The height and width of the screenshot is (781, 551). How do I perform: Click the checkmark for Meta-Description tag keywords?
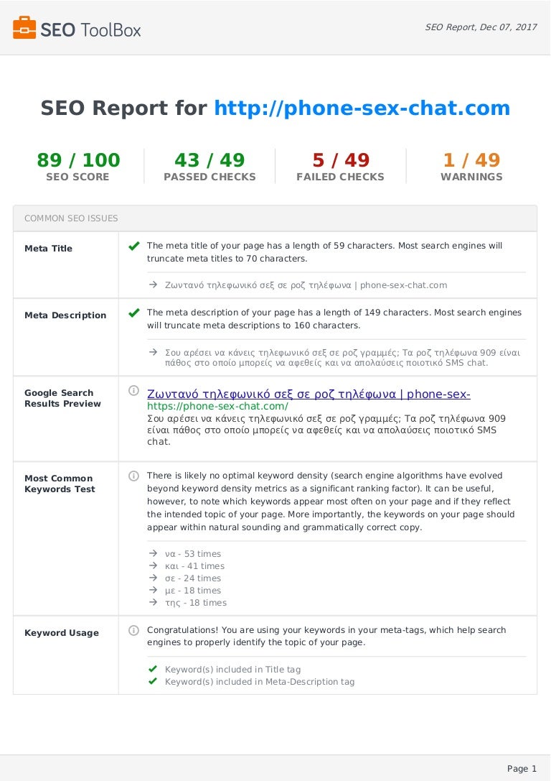(153, 681)
